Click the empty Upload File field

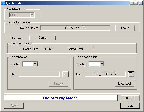39,74
